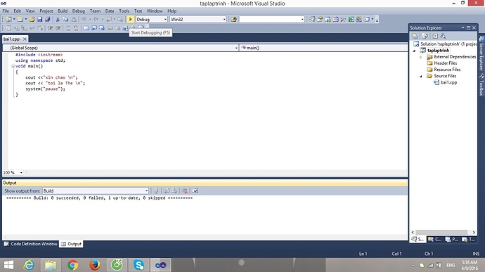Expand the External Dependencies node
Screen dimensions: 485x272
[420, 57]
